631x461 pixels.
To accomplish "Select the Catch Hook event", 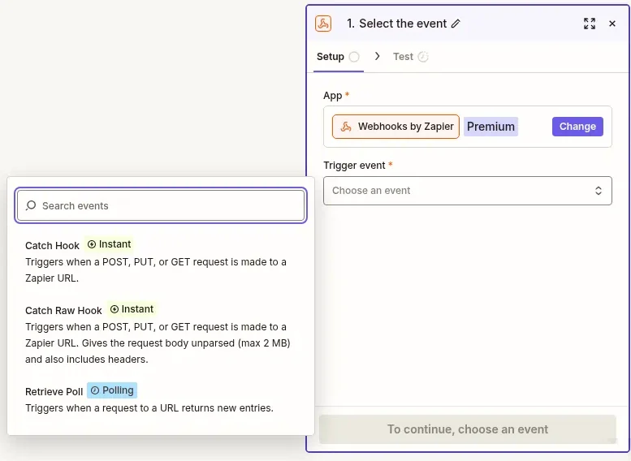I will click(x=161, y=261).
